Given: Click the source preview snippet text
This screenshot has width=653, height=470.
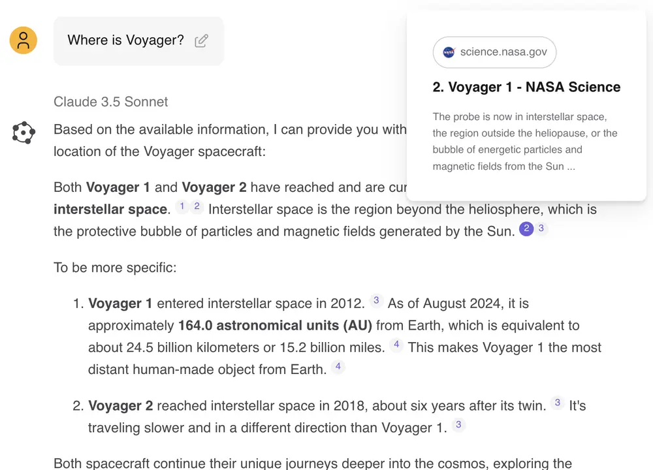Looking at the screenshot, I should (525, 142).
